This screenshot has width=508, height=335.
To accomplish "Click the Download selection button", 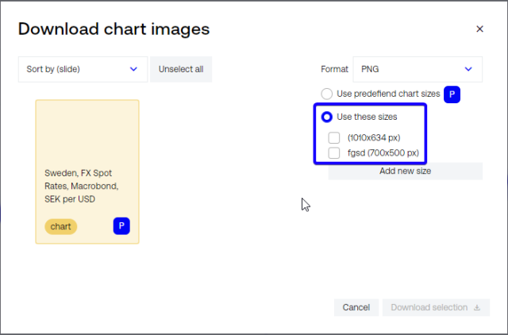I will [435, 307].
